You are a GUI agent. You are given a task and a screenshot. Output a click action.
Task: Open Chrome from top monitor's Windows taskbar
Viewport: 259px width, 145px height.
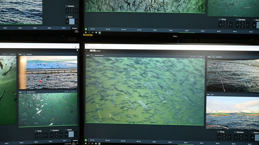(100, 32)
